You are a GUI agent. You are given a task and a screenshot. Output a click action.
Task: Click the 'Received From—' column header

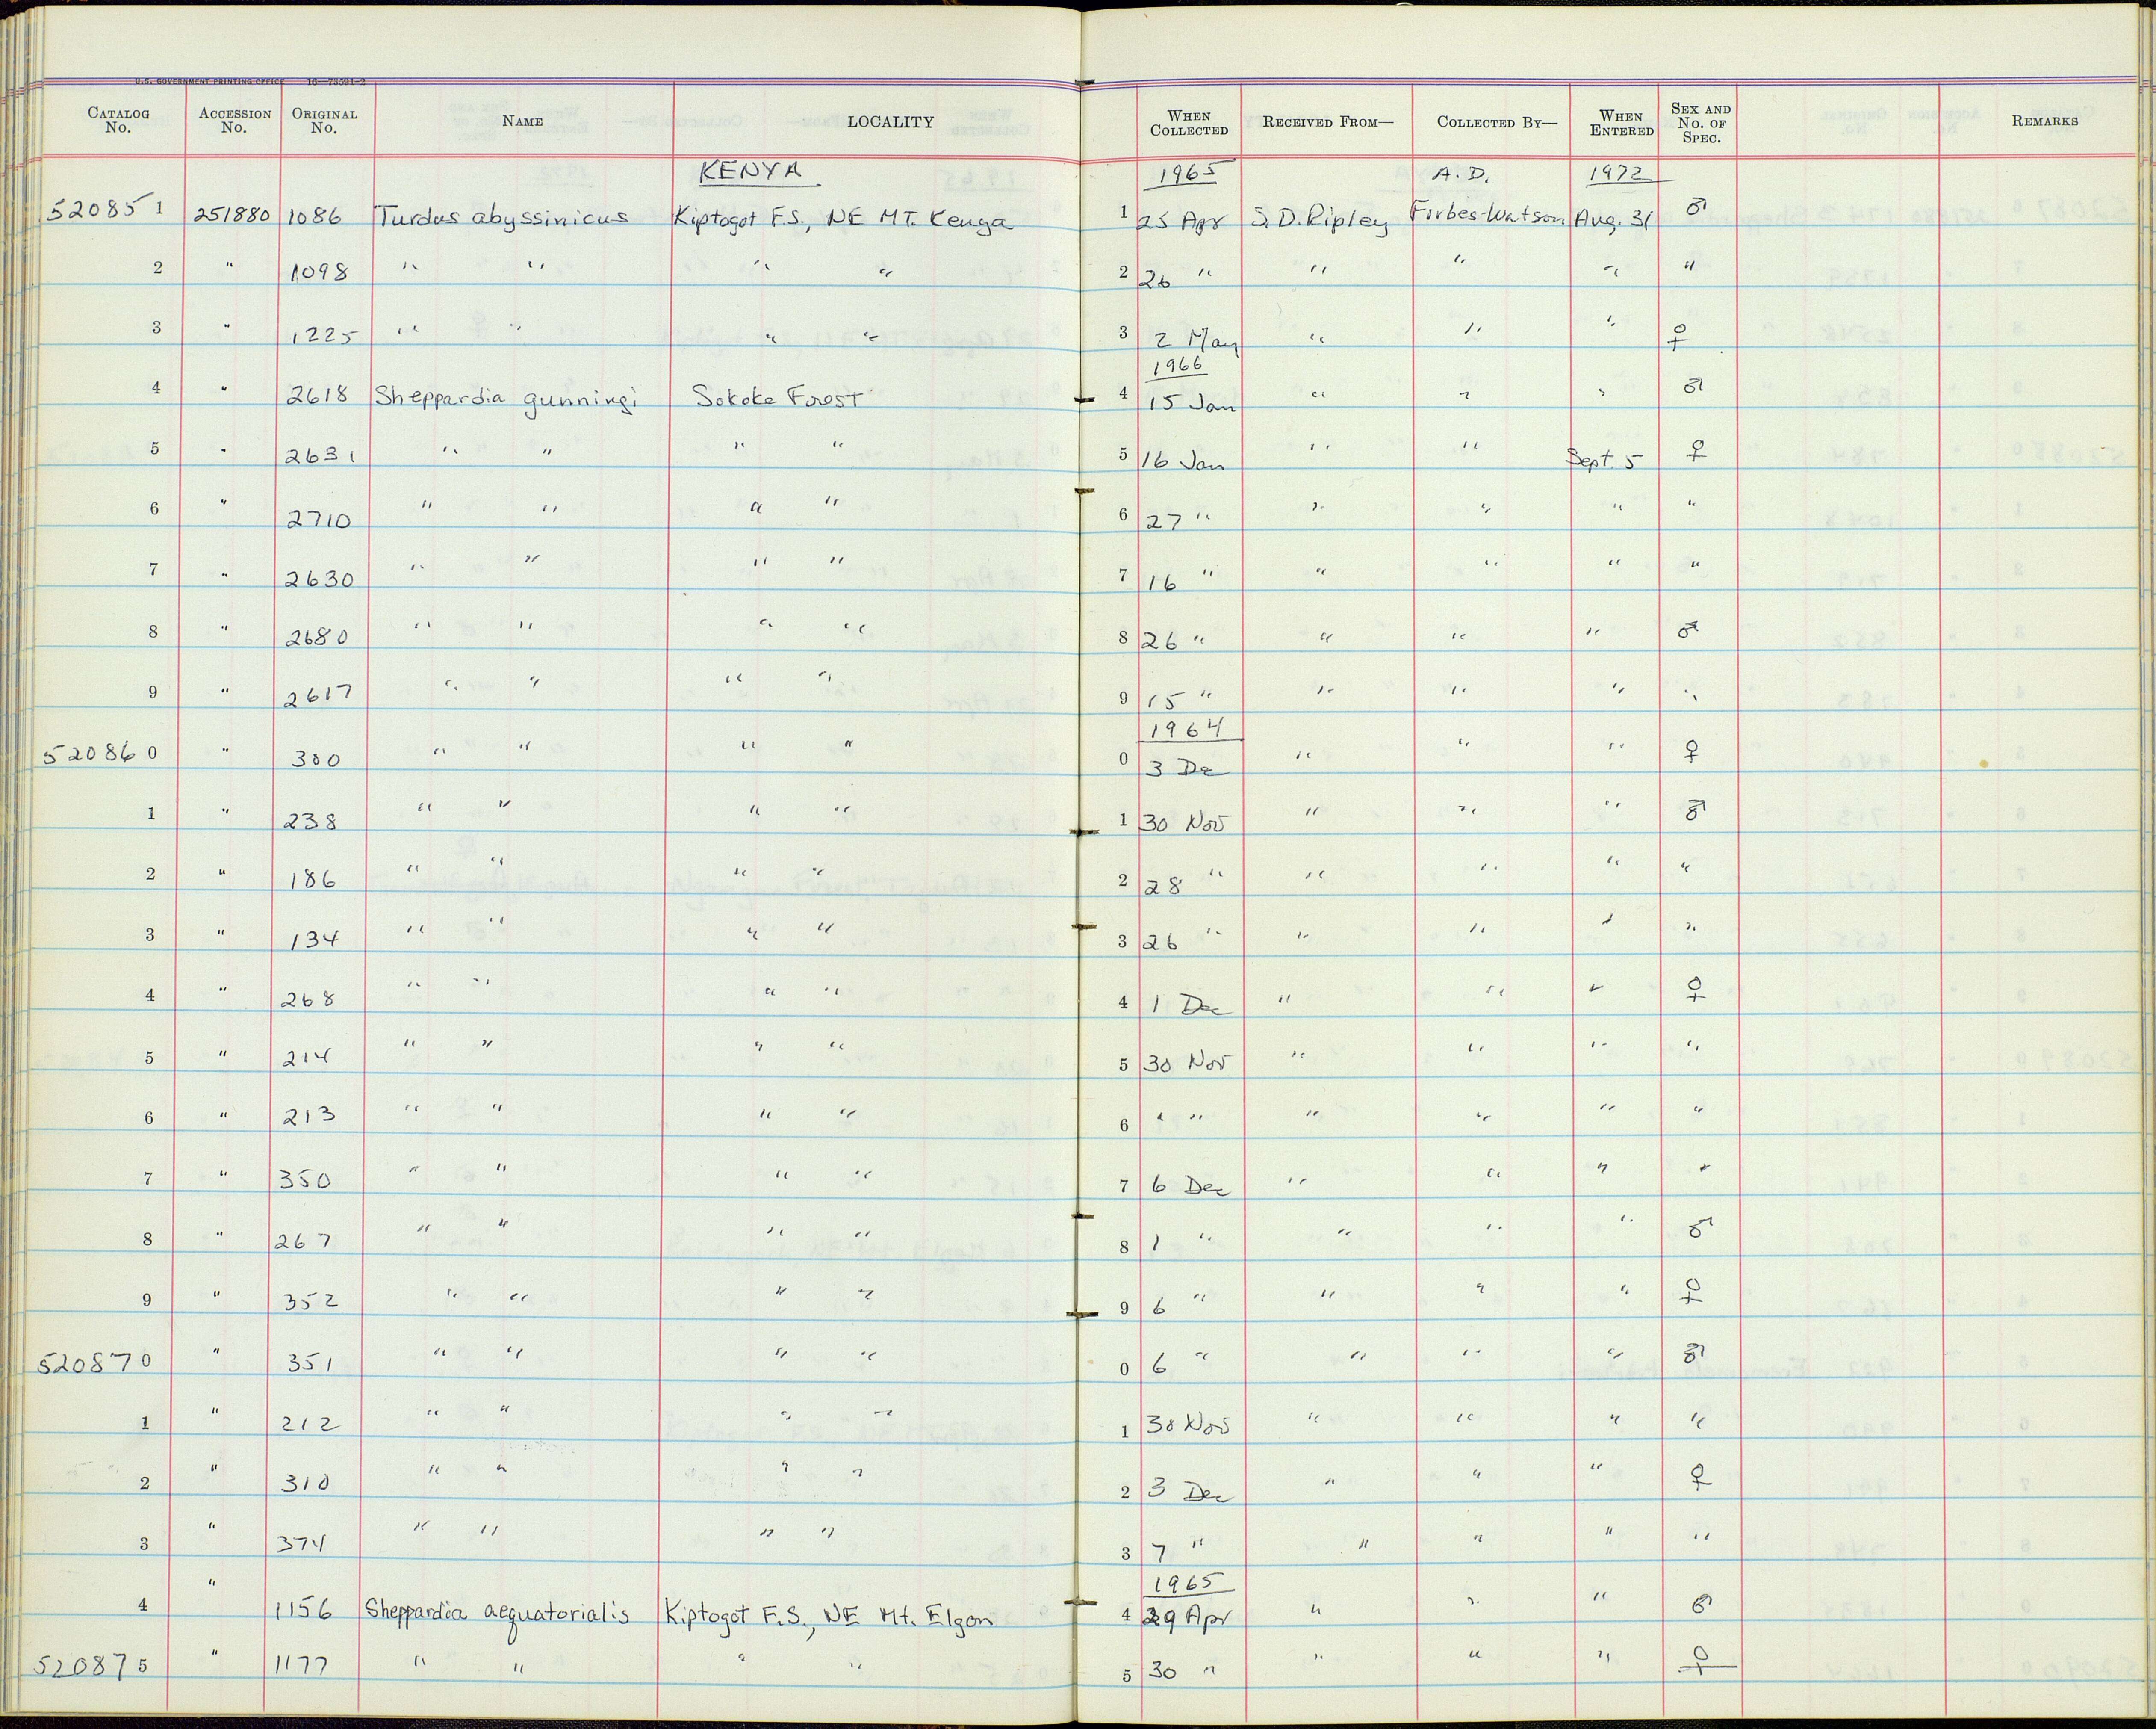tap(1327, 122)
